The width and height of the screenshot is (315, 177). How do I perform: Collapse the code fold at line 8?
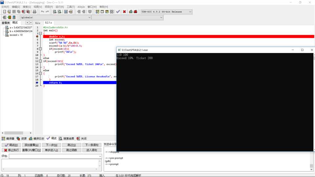(40, 49)
